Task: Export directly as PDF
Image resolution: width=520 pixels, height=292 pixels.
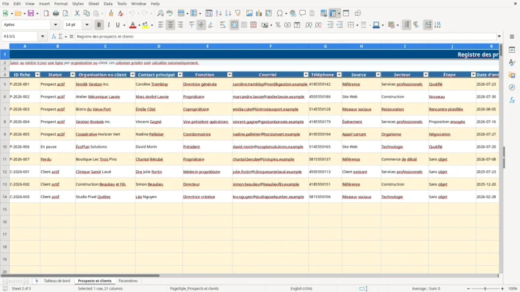Action: [46, 13]
